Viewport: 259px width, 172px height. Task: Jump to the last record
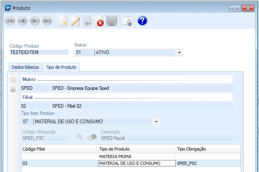coord(47,21)
